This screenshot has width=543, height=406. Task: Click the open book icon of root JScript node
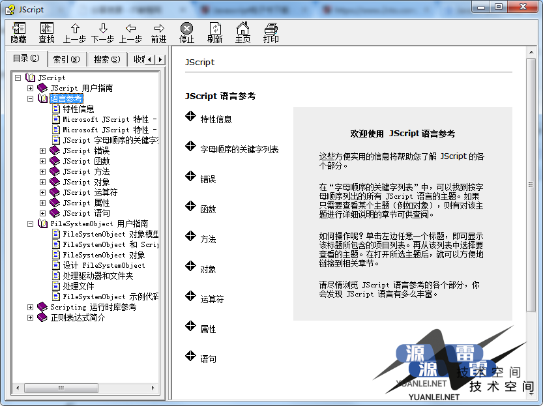(30, 78)
